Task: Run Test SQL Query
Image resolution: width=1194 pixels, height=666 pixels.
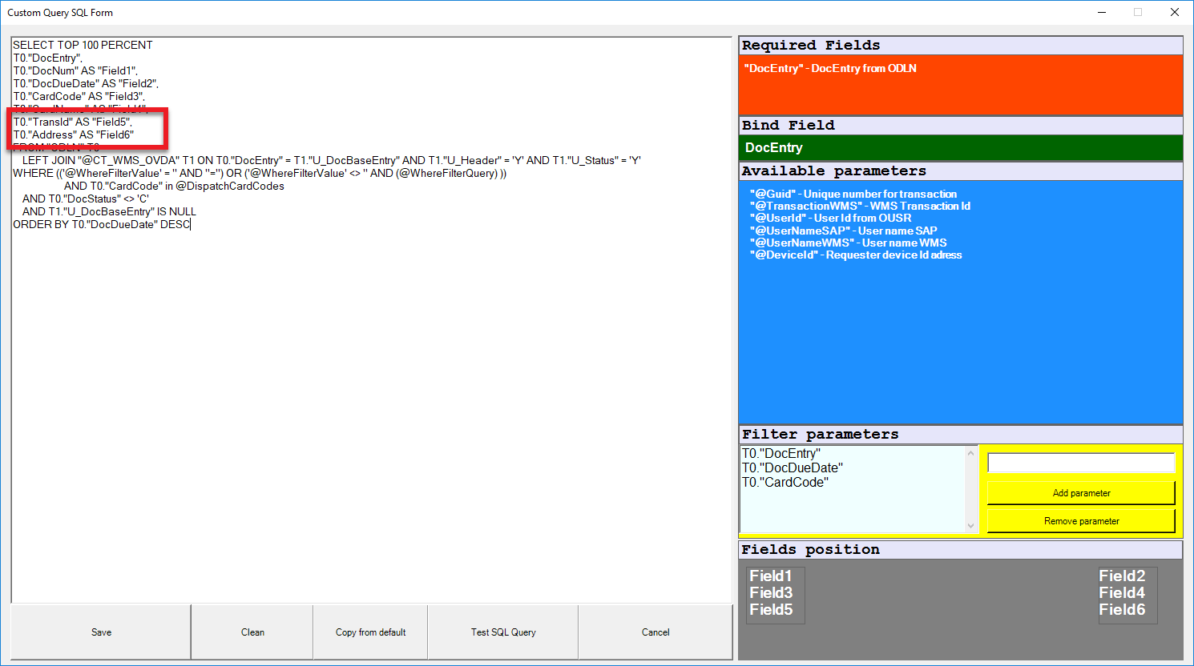Action: (x=502, y=632)
